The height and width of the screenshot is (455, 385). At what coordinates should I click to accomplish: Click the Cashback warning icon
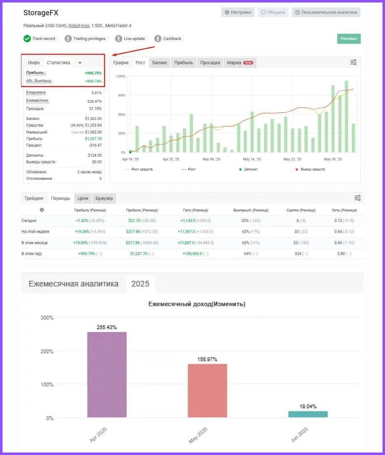coord(158,39)
